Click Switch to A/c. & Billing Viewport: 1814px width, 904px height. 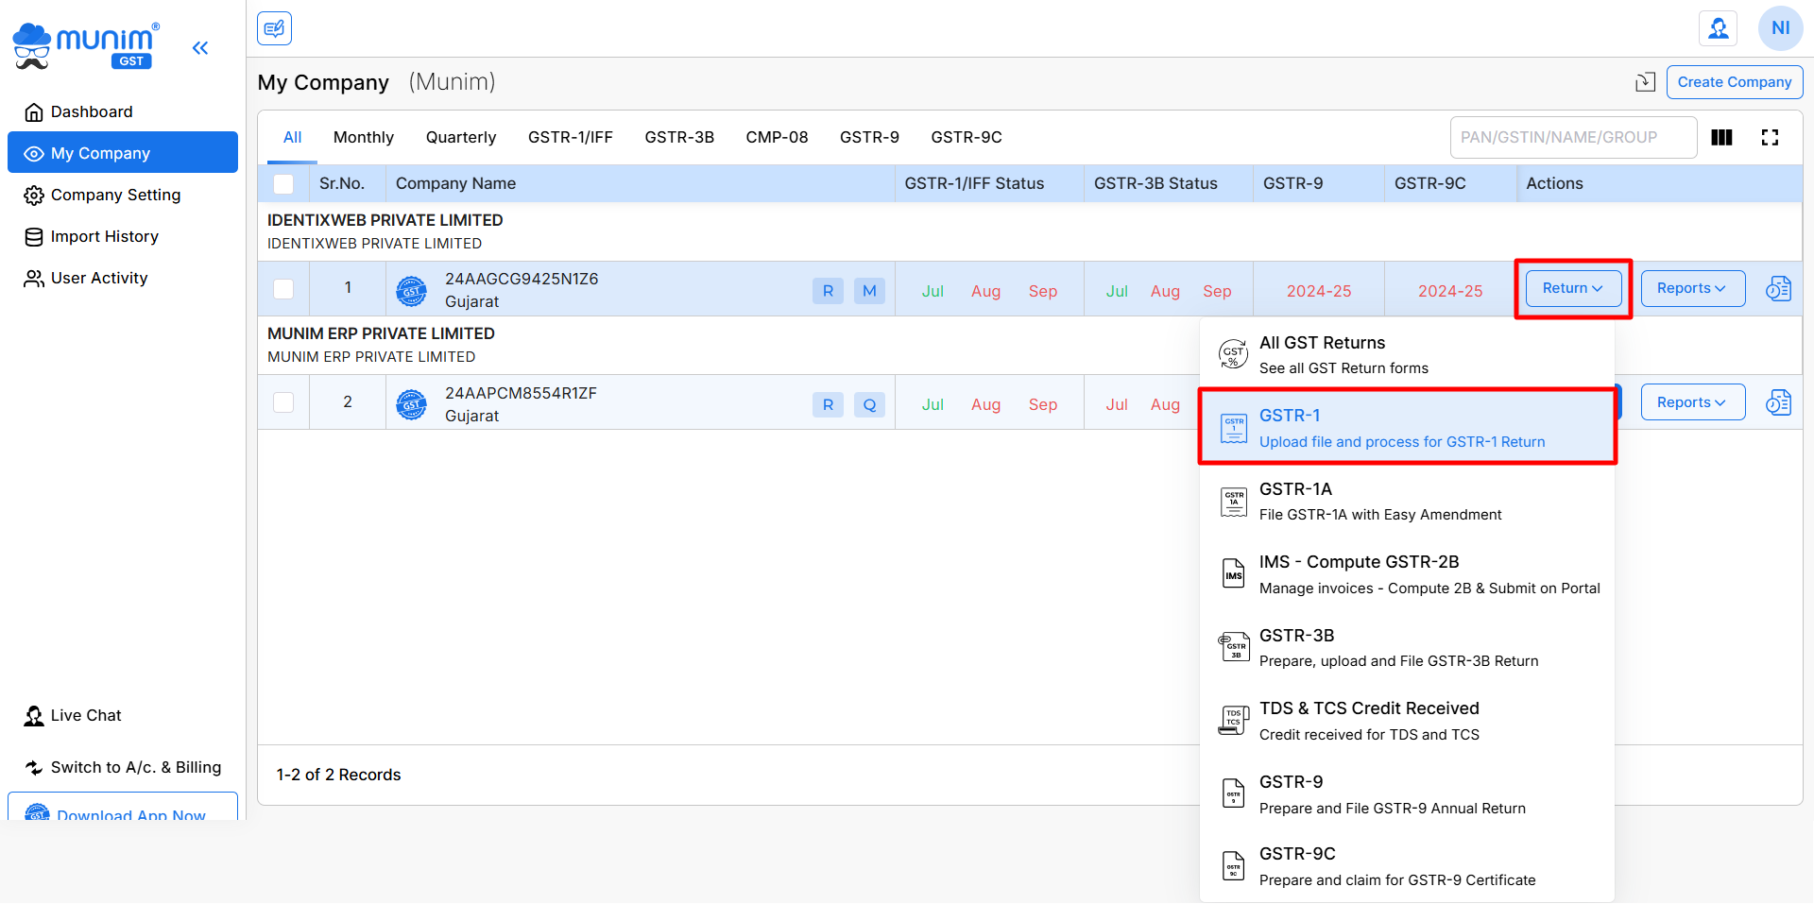pyautogui.click(x=123, y=768)
